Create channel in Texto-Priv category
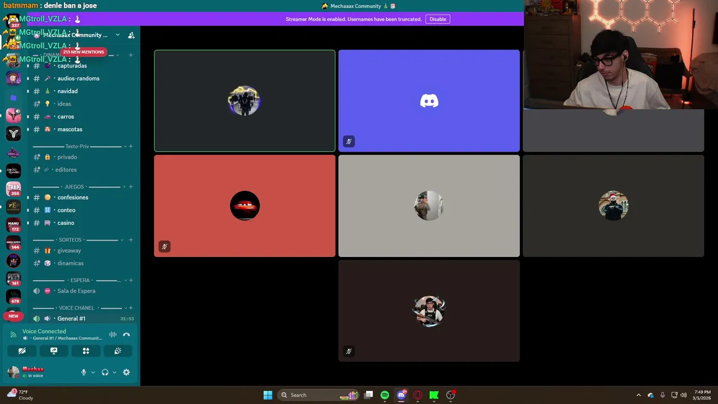Image resolution: width=718 pixels, height=404 pixels. [131, 146]
